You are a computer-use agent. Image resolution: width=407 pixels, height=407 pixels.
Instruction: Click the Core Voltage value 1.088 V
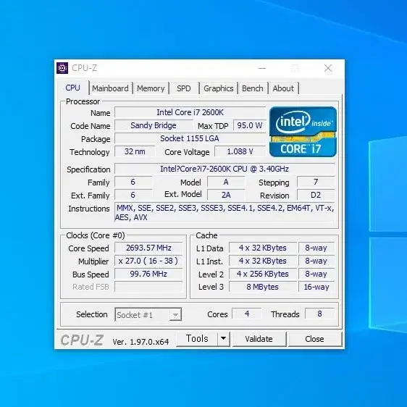click(x=240, y=151)
